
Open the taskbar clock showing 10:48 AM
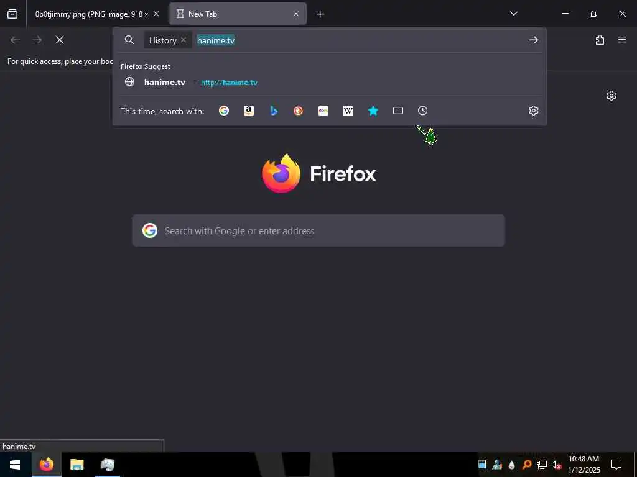(584, 465)
